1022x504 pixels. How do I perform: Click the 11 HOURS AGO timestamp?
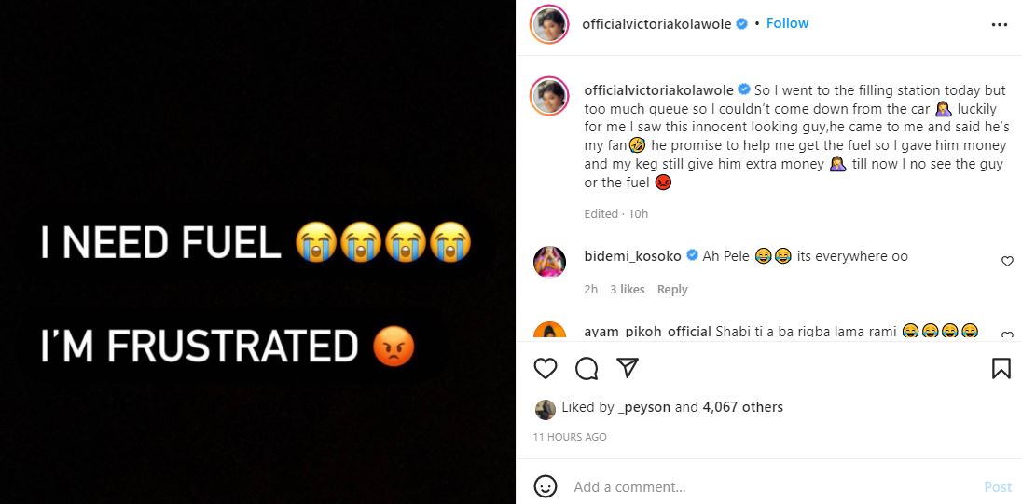click(570, 437)
